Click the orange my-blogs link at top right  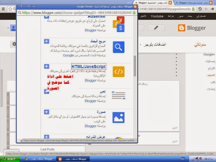coord(200,45)
